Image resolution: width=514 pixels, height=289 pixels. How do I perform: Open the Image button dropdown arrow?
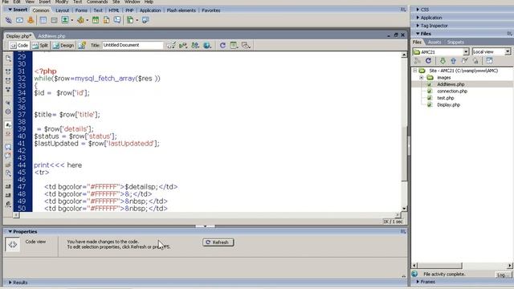coord(71,20)
